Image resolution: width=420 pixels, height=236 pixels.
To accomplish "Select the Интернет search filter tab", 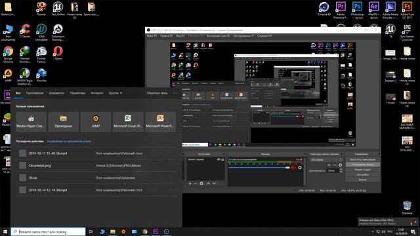I will click(96, 93).
